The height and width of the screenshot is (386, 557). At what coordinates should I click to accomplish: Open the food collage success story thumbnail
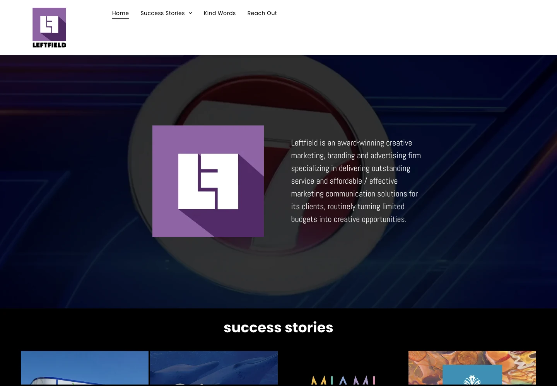pos(472,368)
